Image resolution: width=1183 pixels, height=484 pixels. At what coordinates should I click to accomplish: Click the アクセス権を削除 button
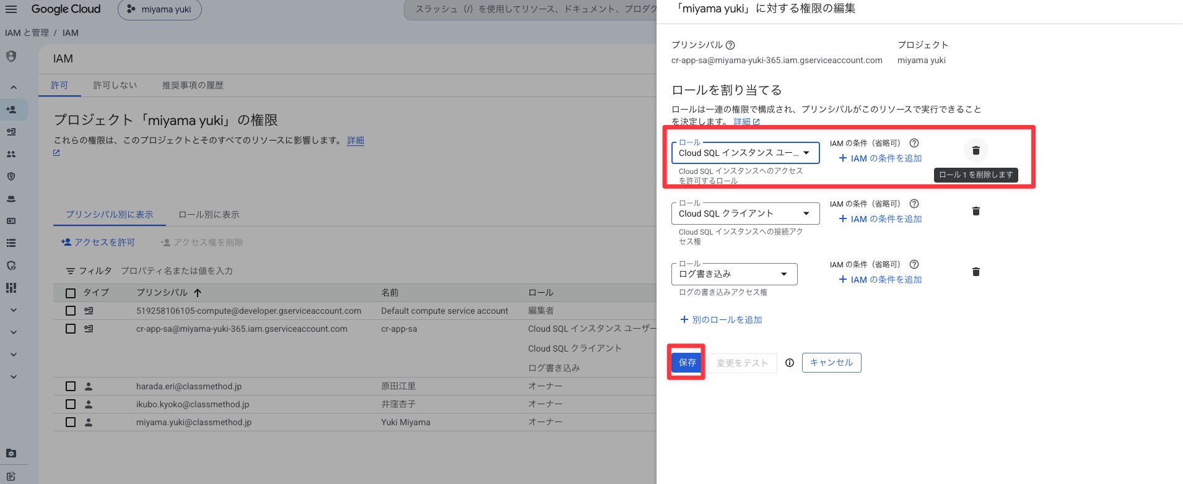pos(202,243)
